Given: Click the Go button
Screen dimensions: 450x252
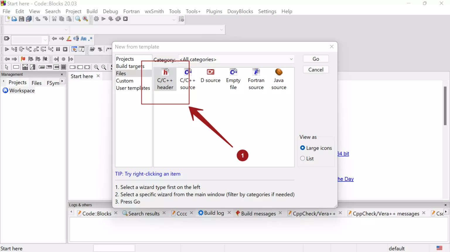Looking at the screenshot, I should pos(316,59).
